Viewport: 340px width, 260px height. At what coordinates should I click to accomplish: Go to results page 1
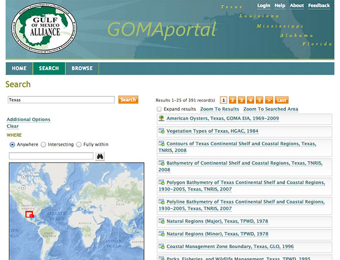[x=223, y=100]
